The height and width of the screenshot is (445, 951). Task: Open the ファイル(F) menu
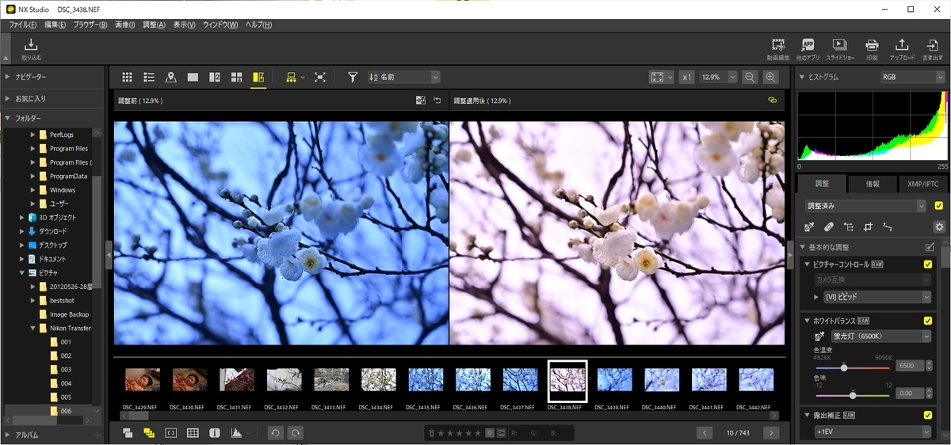[21, 25]
